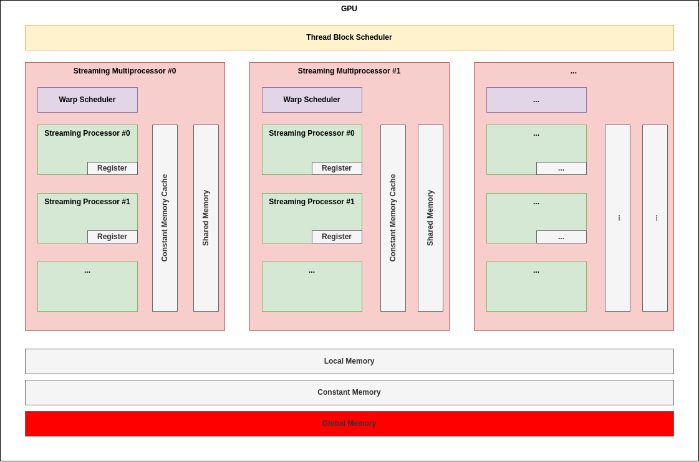This screenshot has height=462, width=699.
Task: Select Register of Processor #1 in Multiprocessor #0
Action: [112, 237]
